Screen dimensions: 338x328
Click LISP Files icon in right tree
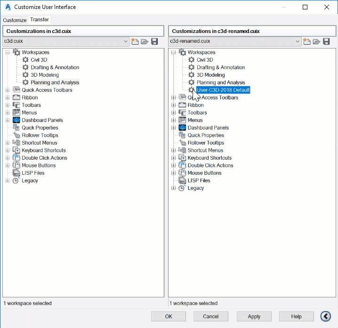click(182, 180)
